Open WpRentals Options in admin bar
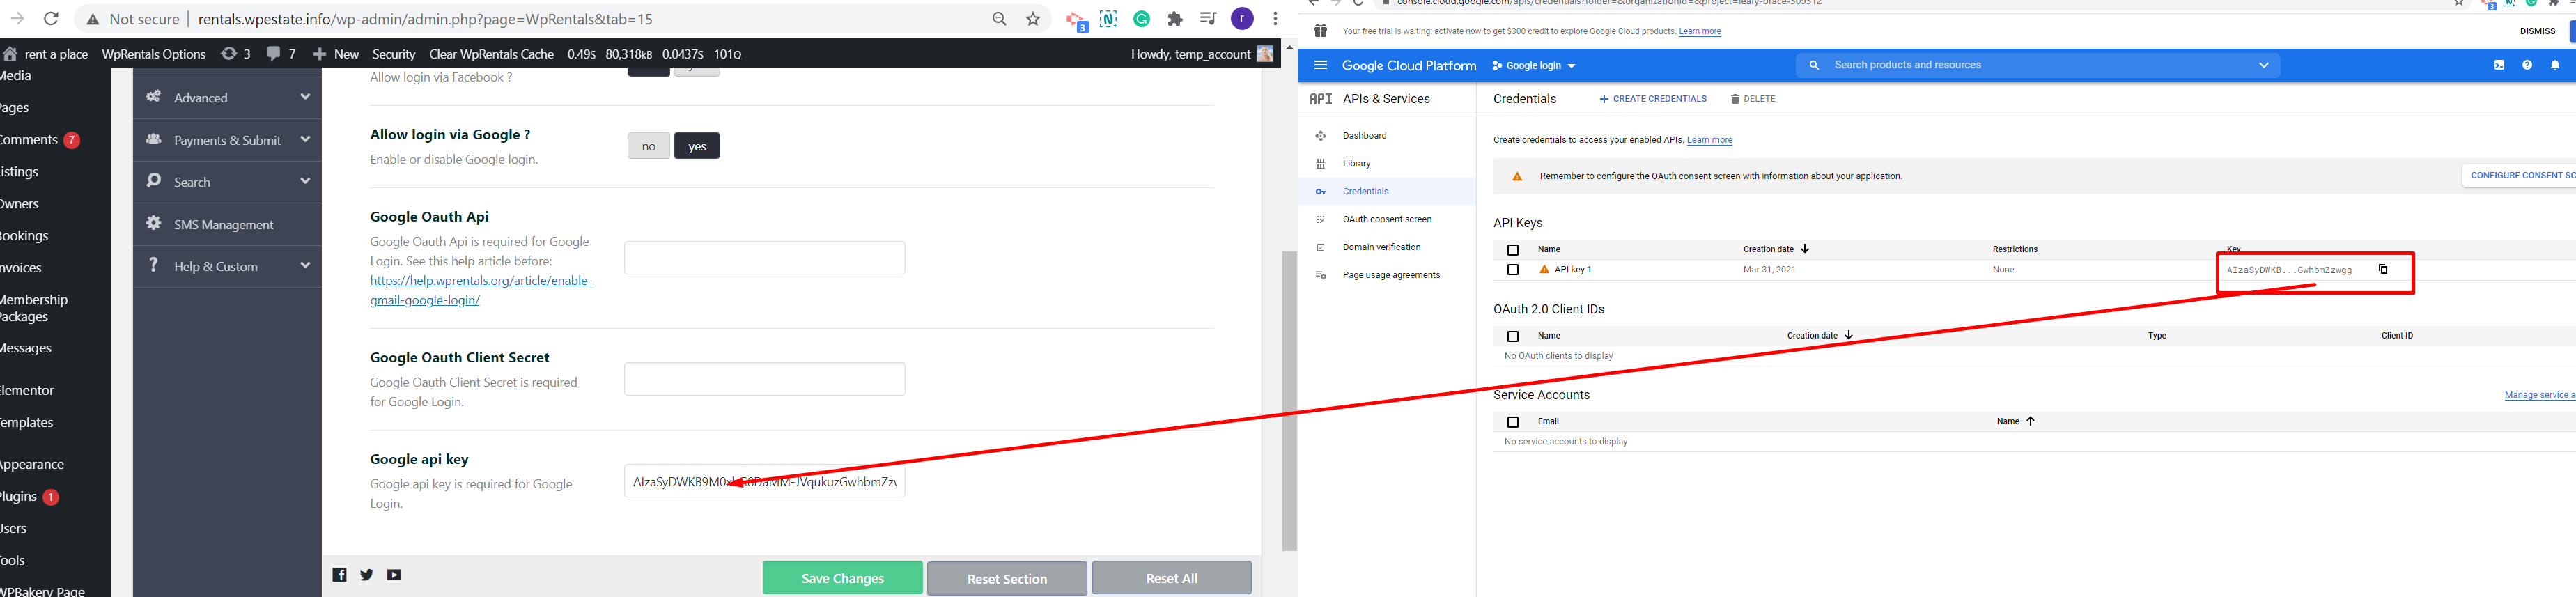The image size is (2576, 597). coord(153,54)
